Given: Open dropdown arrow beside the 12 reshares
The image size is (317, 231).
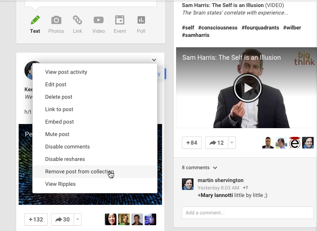Looking at the screenshot, I should [232, 143].
